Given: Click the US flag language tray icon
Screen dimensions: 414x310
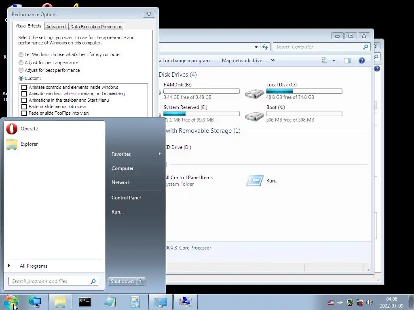Looking at the screenshot, I should click(x=331, y=302).
